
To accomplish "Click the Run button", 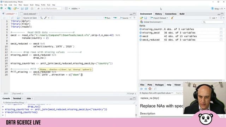I will (107, 18).
